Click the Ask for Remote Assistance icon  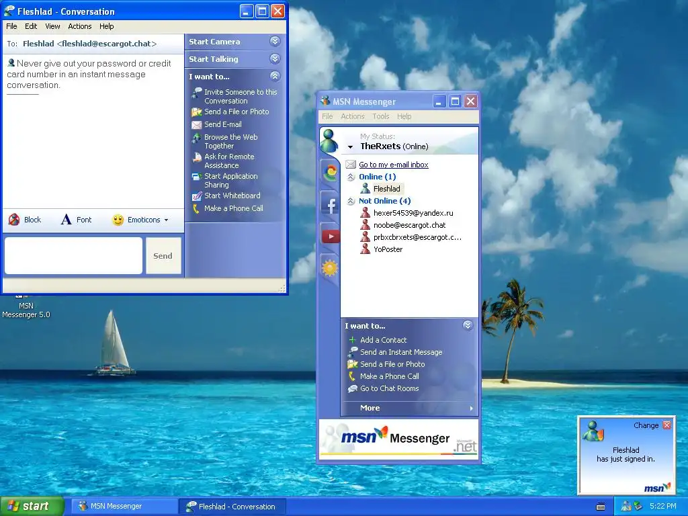(x=197, y=157)
